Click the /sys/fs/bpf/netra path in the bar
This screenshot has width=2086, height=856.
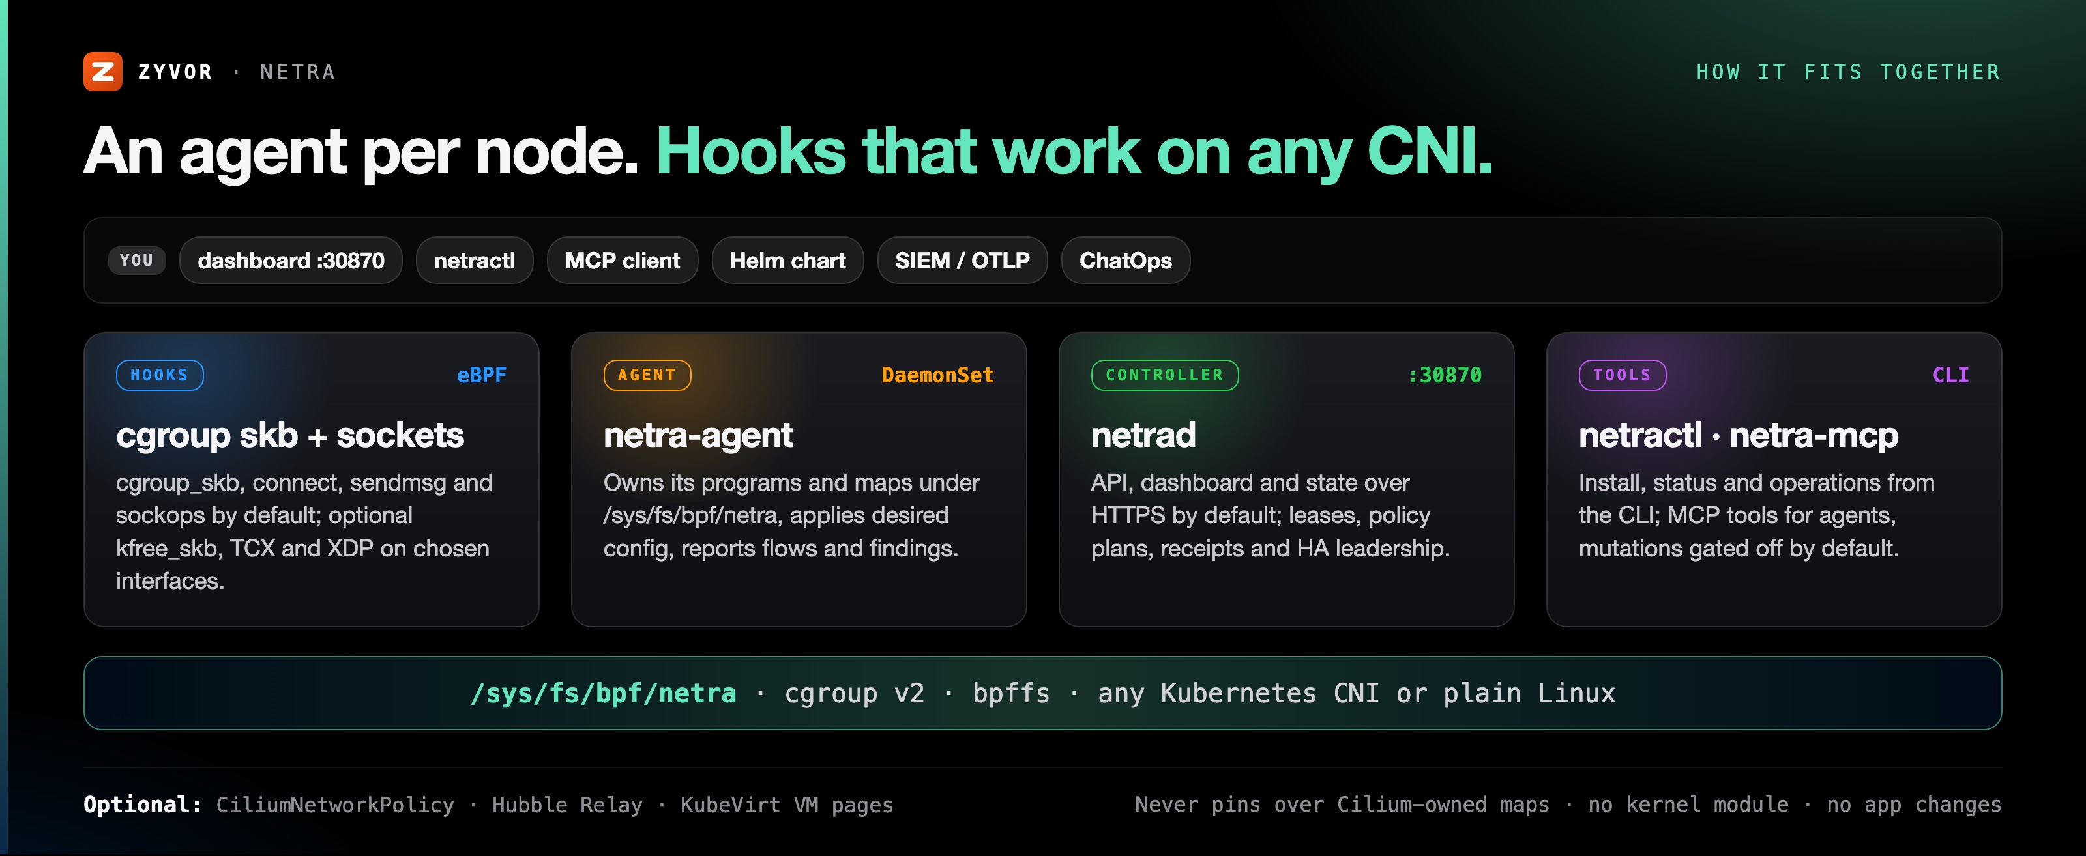[604, 693]
